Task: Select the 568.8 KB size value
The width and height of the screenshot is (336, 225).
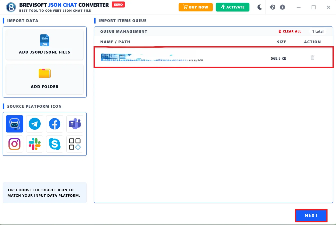Action: [x=279, y=58]
